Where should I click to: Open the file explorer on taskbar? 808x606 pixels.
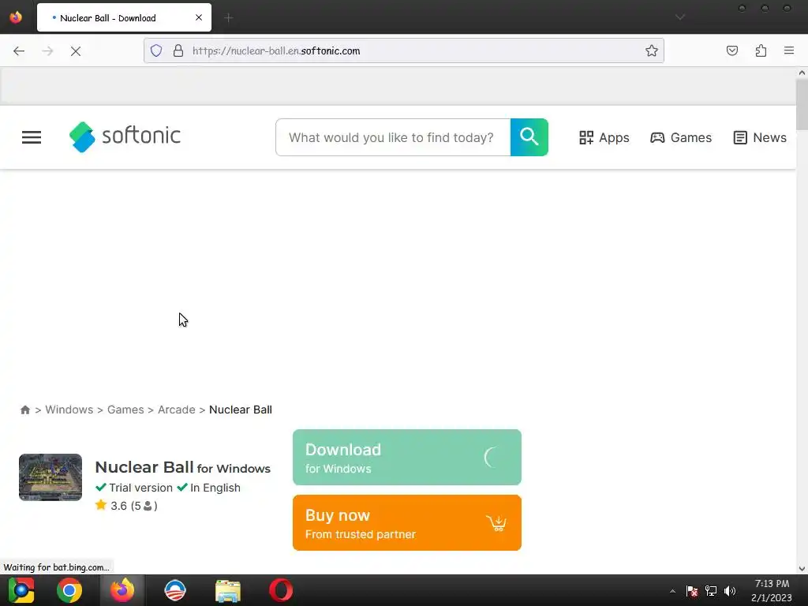tap(228, 590)
